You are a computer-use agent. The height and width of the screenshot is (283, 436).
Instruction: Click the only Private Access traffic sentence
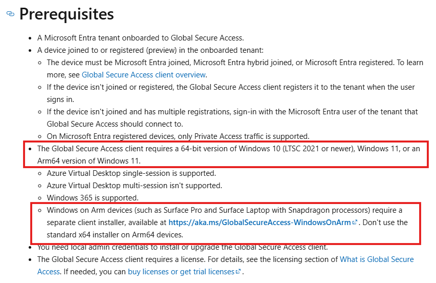tap(178, 136)
